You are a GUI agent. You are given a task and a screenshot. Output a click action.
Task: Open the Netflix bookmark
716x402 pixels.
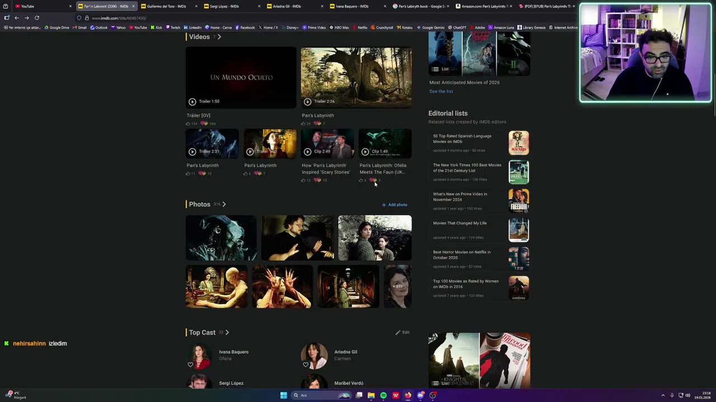[x=359, y=27]
